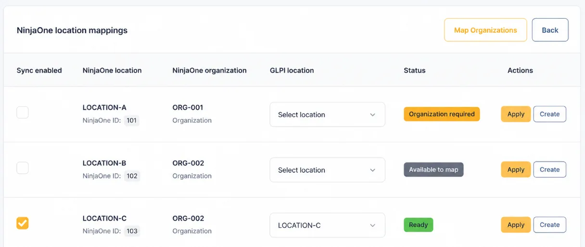Apply mapping for LOCATION-A row
The height and width of the screenshot is (247, 585).
516,114
